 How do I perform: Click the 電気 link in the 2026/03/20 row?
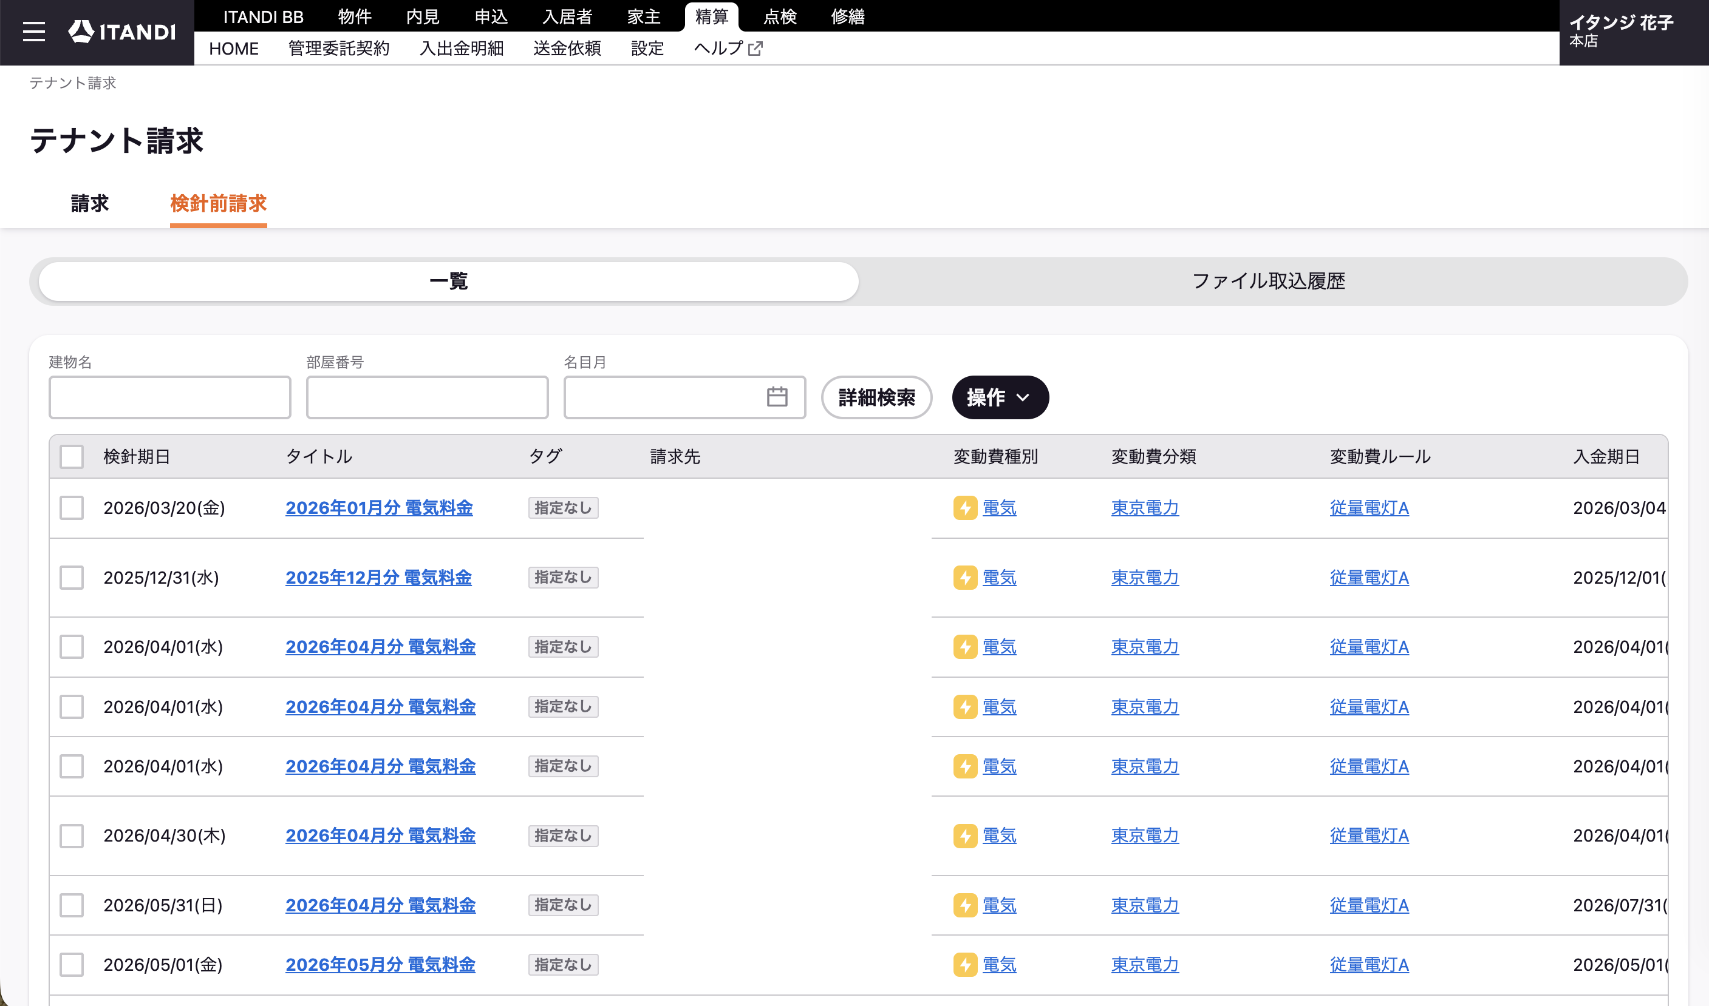coord(1000,508)
